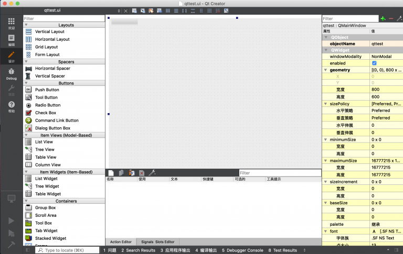Click the green plus add property icon

pos(383,18)
